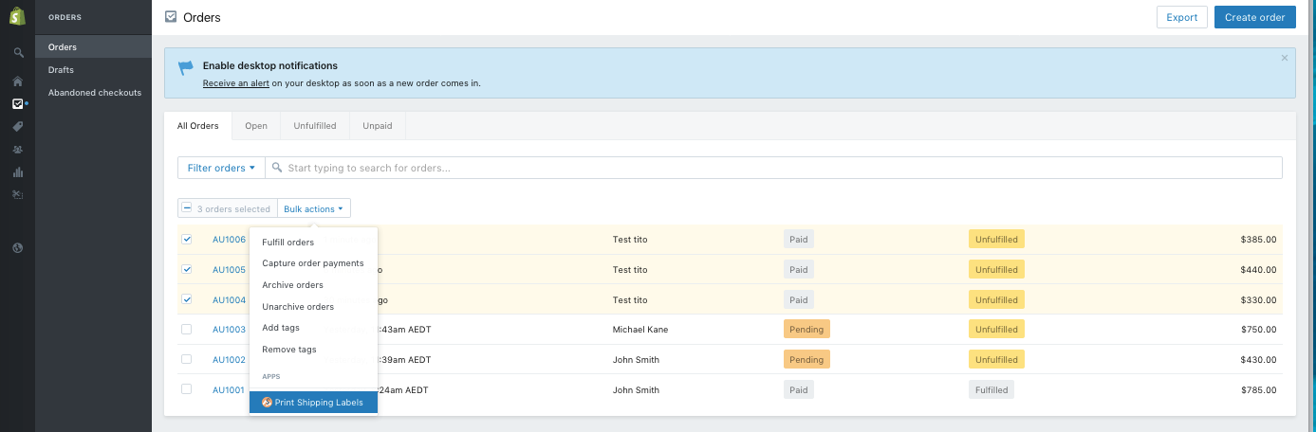Viewport: 1316px width, 432px height.
Task: Click Pending badge in AU1003 row
Action: pyautogui.click(x=806, y=330)
